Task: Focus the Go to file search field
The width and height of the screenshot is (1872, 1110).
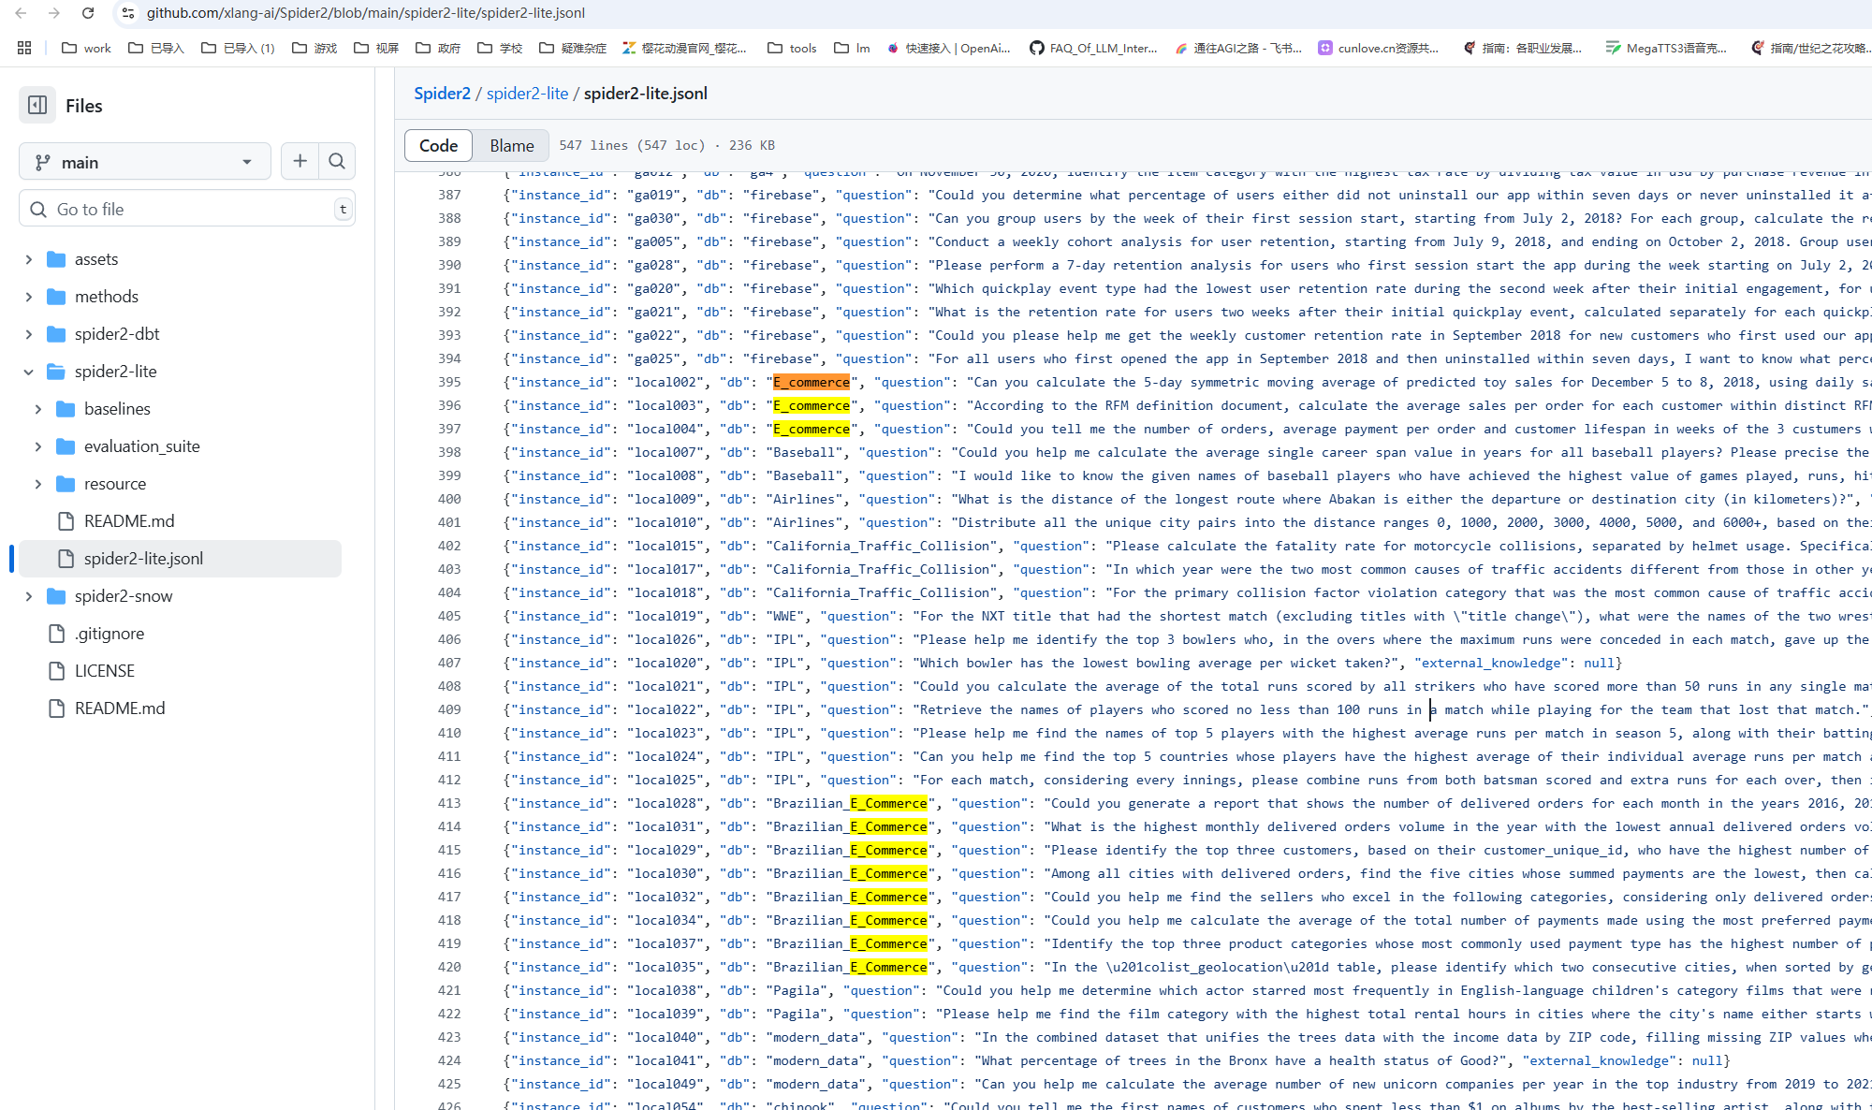Action: click(187, 209)
